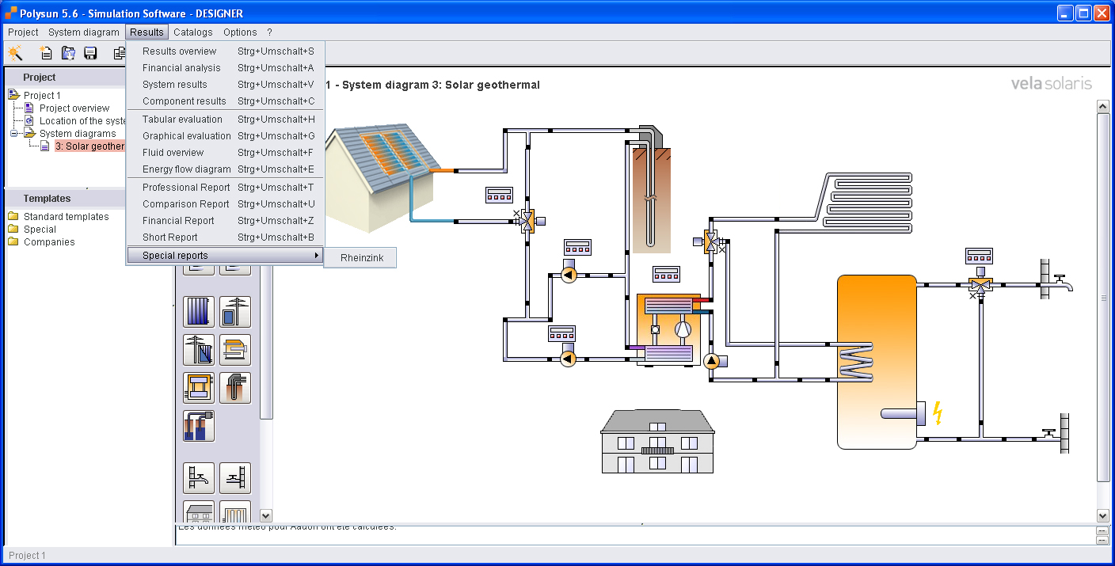Image resolution: width=1115 pixels, height=566 pixels.
Task: Launch the wizard with the magic wand icon
Action: pos(16,52)
